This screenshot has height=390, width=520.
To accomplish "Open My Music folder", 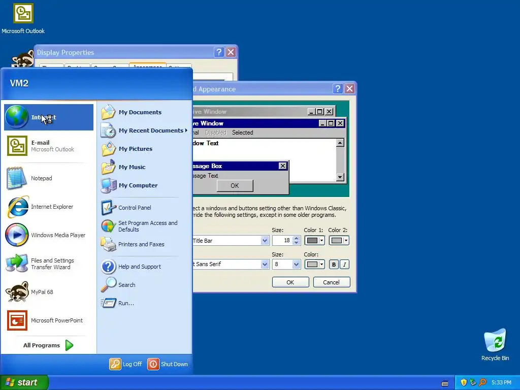I will 144,167.
